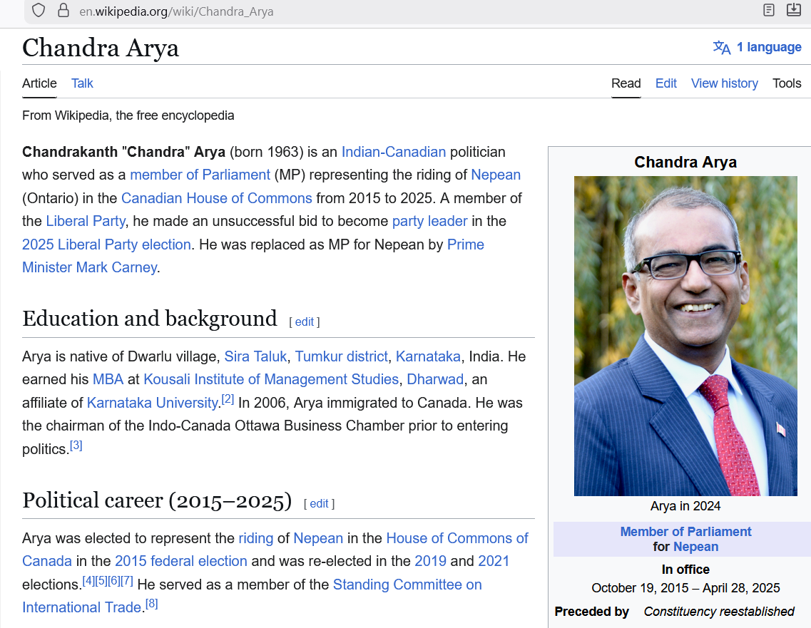This screenshot has width=811, height=628.
Task: Open the 2019 election link
Action: coord(430,561)
